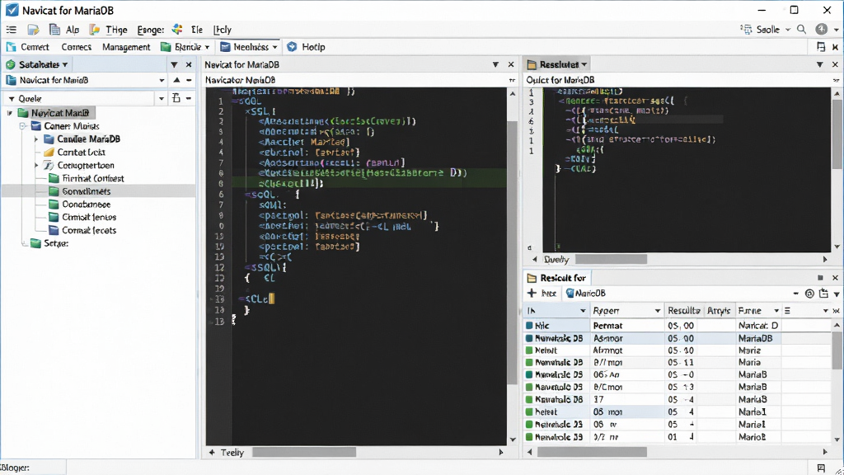Click the query panel horizontal scrollbar thumb

(611, 260)
